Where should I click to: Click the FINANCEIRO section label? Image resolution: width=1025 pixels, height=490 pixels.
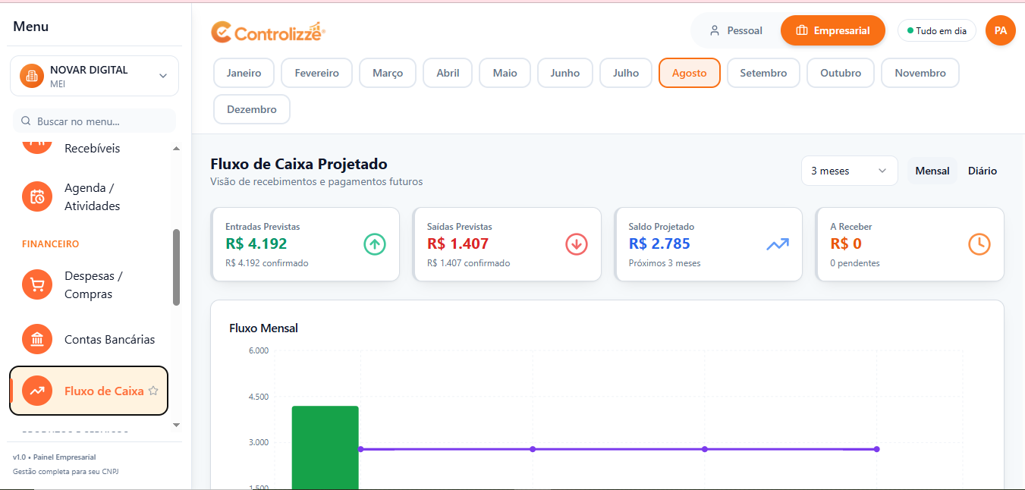50,244
